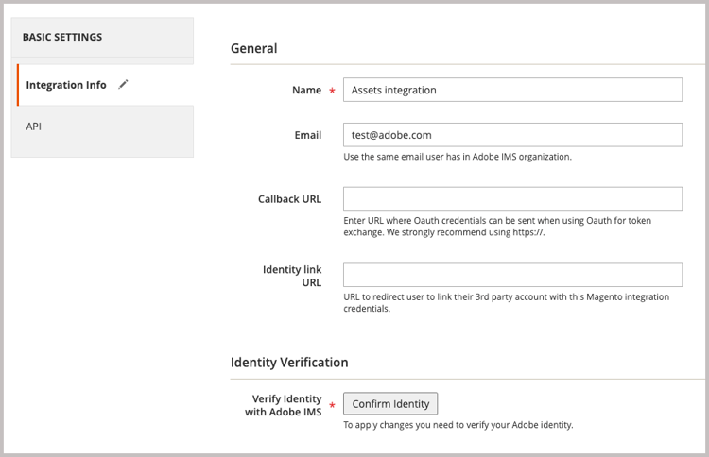Click the Oauth credentials hint under Callback URL
The width and height of the screenshot is (709, 457).
(496, 227)
